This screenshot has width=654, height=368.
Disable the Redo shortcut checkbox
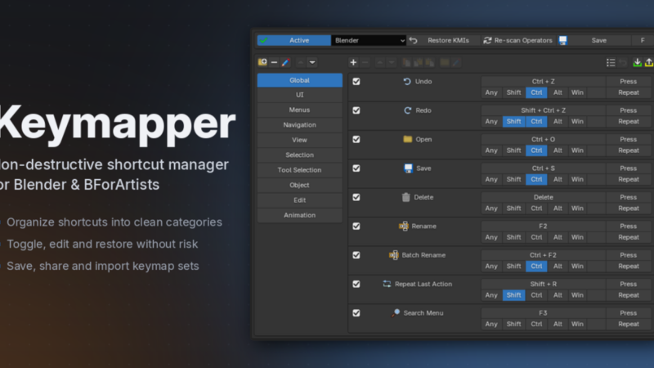[x=356, y=110]
